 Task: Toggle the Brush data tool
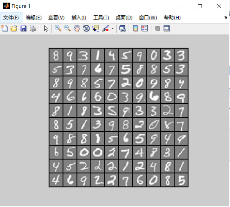[x=105, y=28]
